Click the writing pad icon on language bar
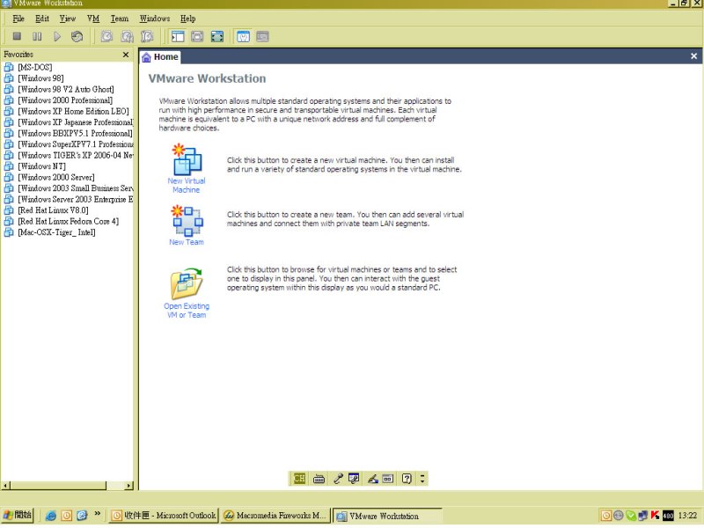Image resolution: width=704 pixels, height=528 pixels. pos(388,479)
